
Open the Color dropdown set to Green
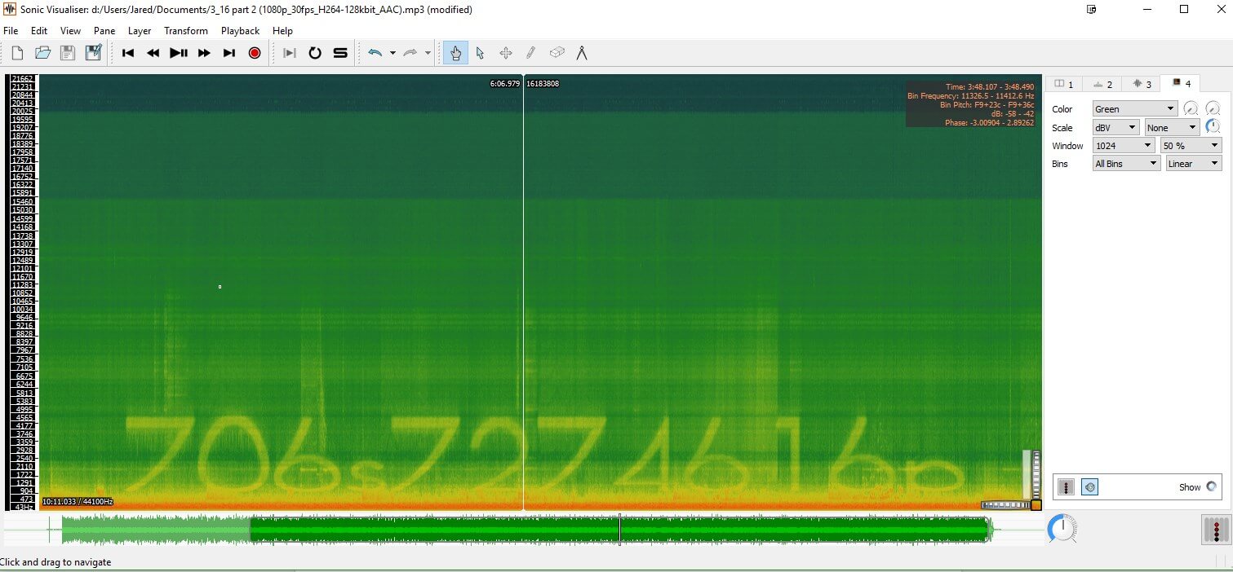[1135, 109]
